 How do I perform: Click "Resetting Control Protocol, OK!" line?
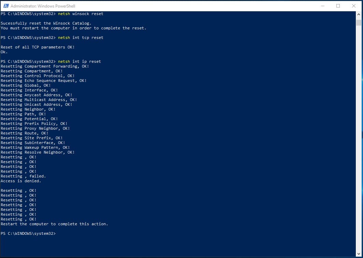click(38, 76)
